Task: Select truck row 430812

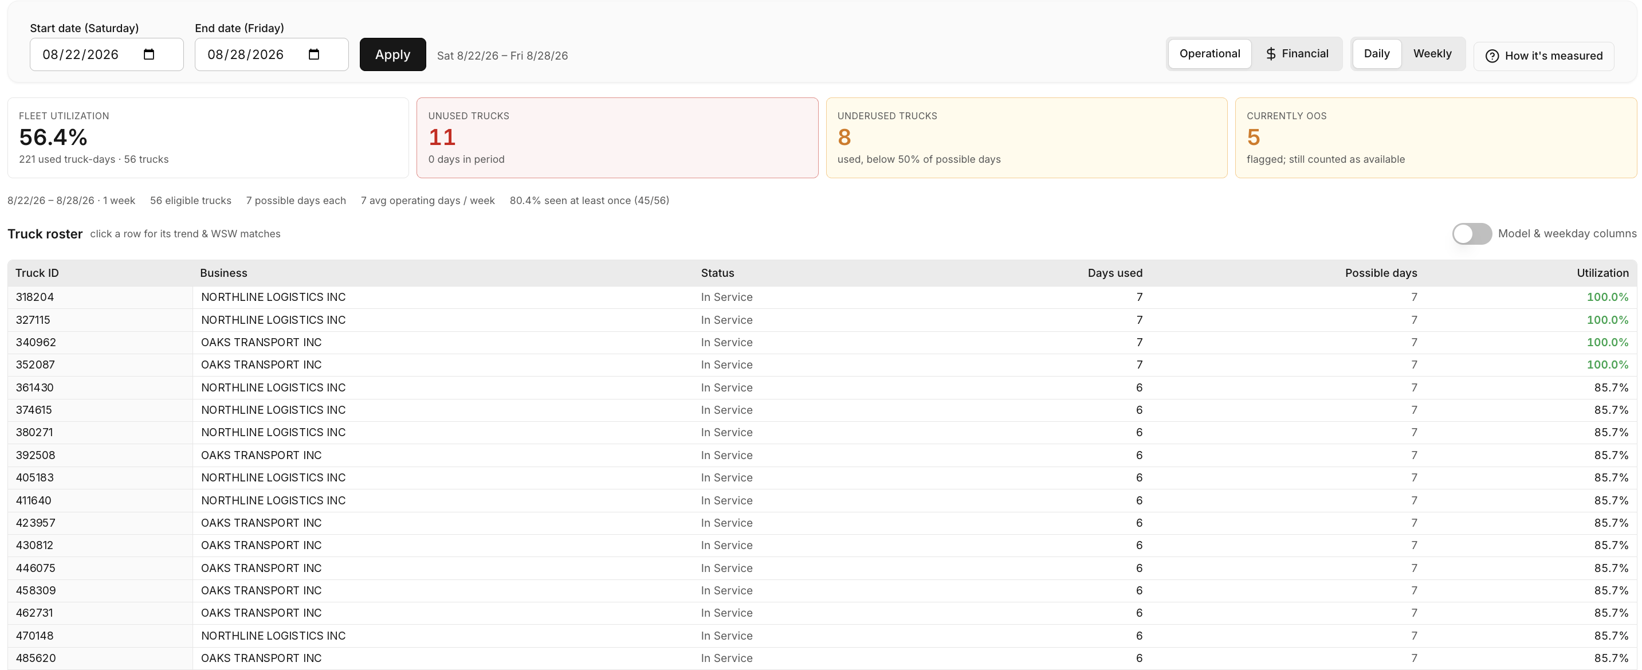Action: point(822,545)
